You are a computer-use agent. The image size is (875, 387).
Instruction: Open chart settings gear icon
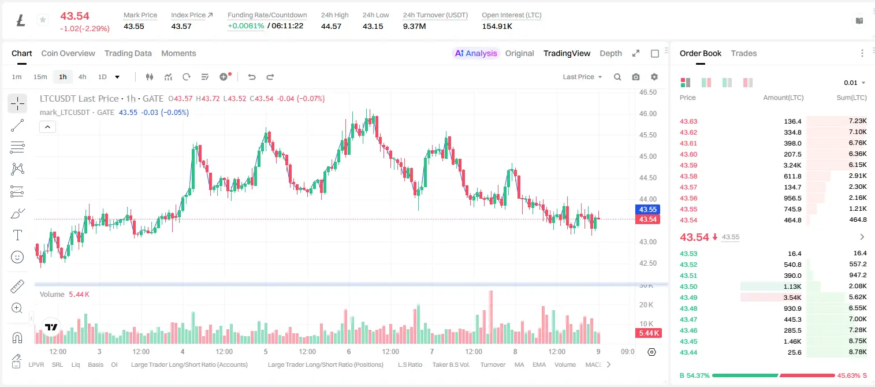[654, 77]
